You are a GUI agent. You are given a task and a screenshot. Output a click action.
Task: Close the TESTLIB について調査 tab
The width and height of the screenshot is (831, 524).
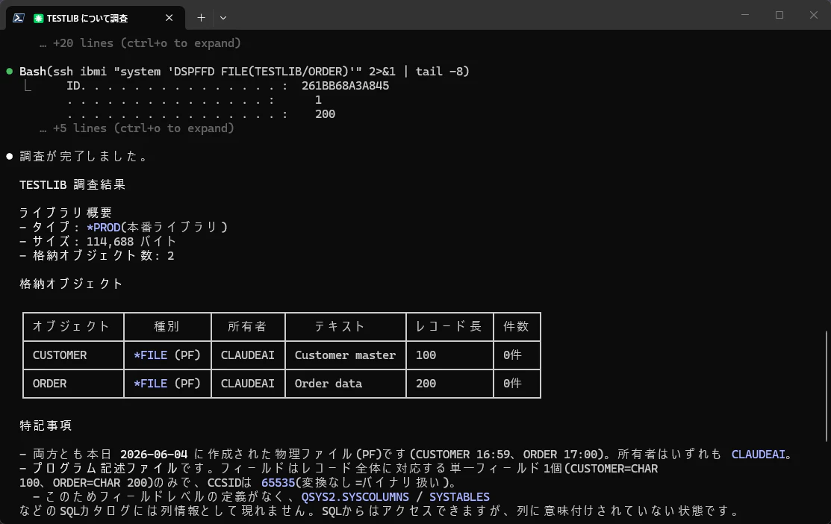[169, 17]
